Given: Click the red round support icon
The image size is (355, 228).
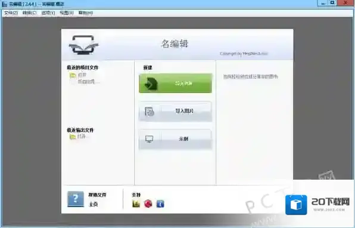Looking at the screenshot, I should [x=148, y=204].
